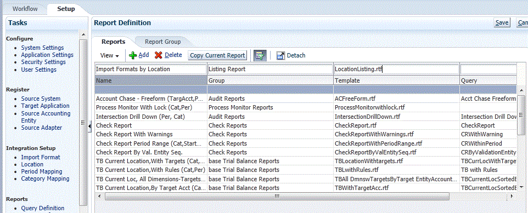Sort by the Query column header
Image resolution: width=528 pixels, height=213 pixels.
click(488, 80)
